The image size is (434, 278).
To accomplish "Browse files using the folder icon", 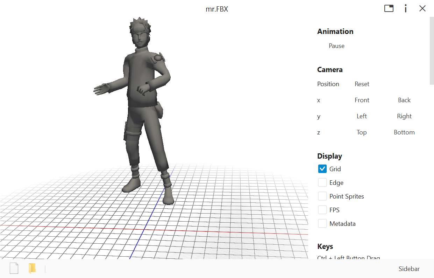I will (32, 268).
